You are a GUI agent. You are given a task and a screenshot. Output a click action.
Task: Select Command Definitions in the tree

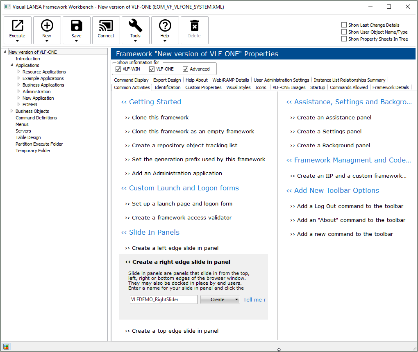(x=36, y=118)
